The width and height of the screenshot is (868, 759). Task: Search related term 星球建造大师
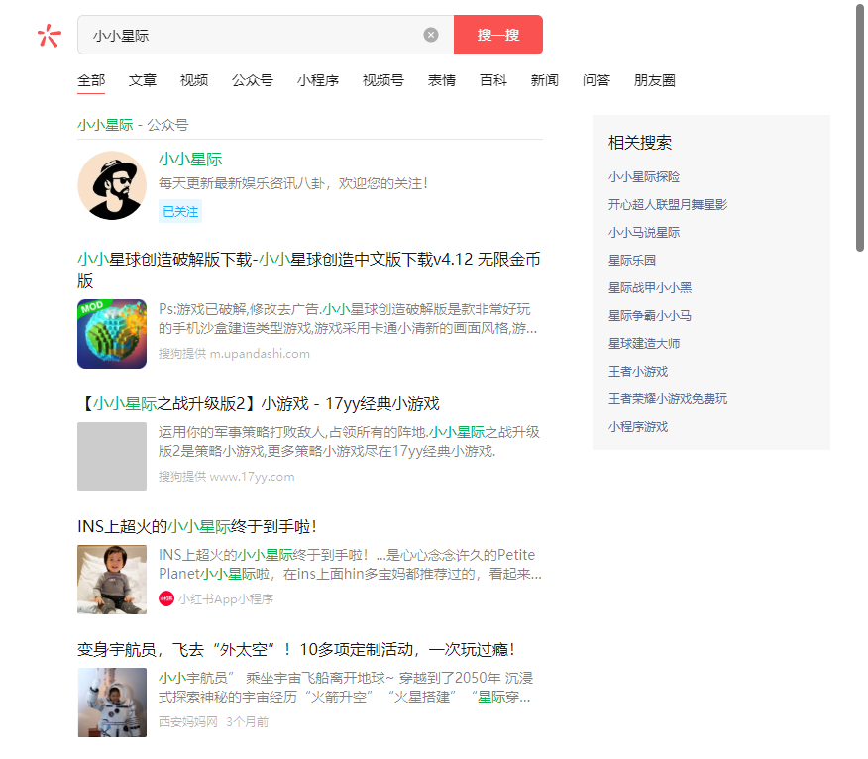coord(644,343)
